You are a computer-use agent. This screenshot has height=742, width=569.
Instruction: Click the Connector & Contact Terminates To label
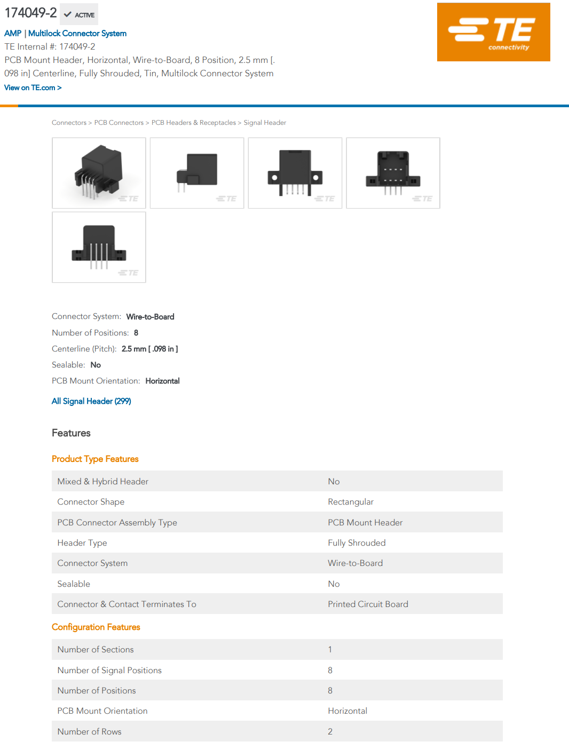tap(127, 604)
